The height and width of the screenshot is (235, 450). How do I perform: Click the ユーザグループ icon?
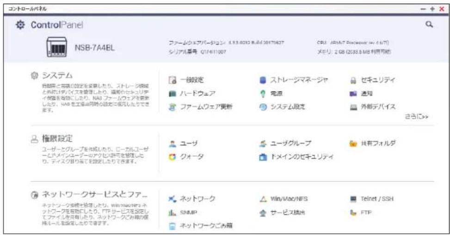263,144
